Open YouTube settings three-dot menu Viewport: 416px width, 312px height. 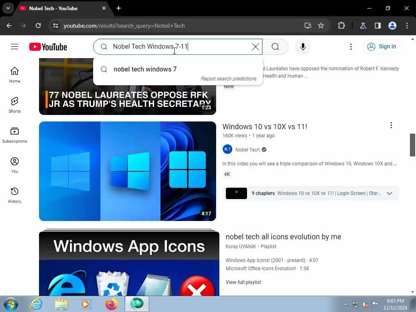click(351, 47)
